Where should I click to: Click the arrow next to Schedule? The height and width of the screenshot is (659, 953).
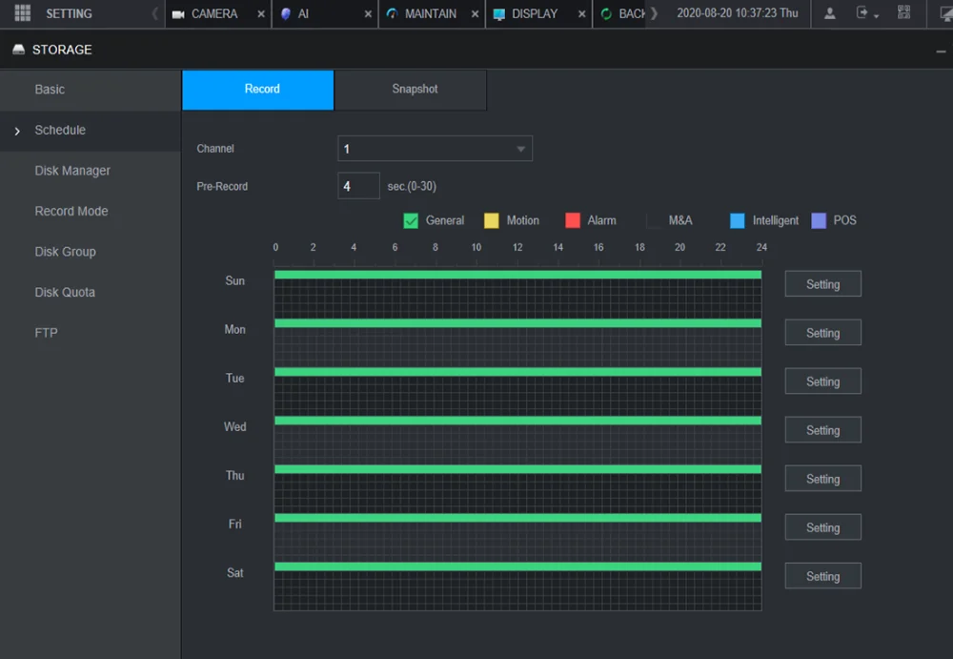coord(17,131)
